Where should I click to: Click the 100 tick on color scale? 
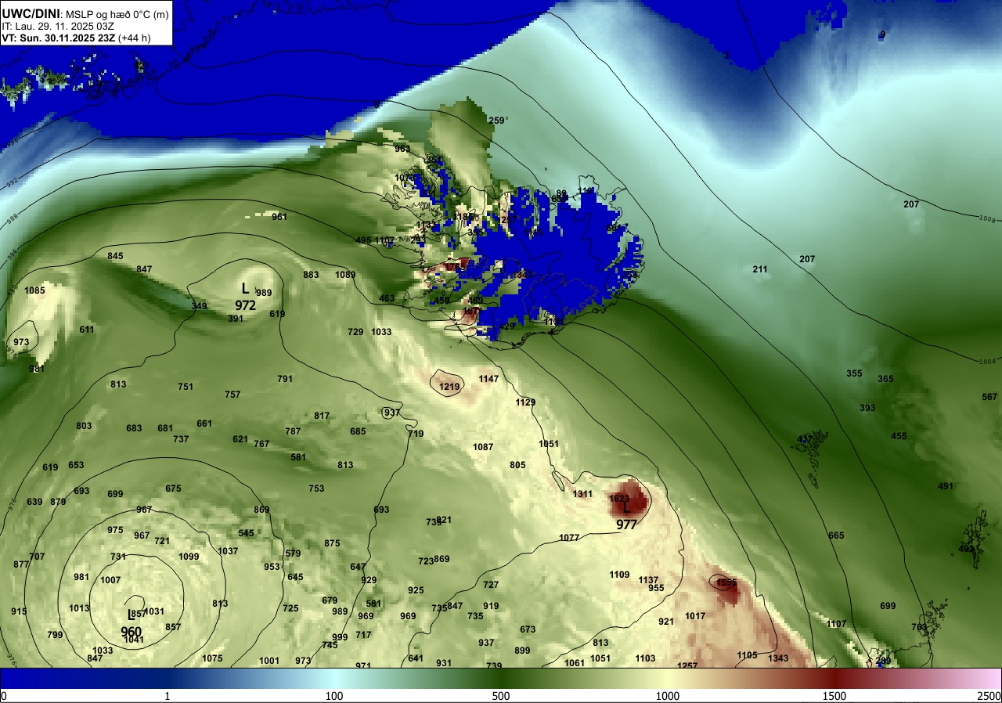(334, 696)
